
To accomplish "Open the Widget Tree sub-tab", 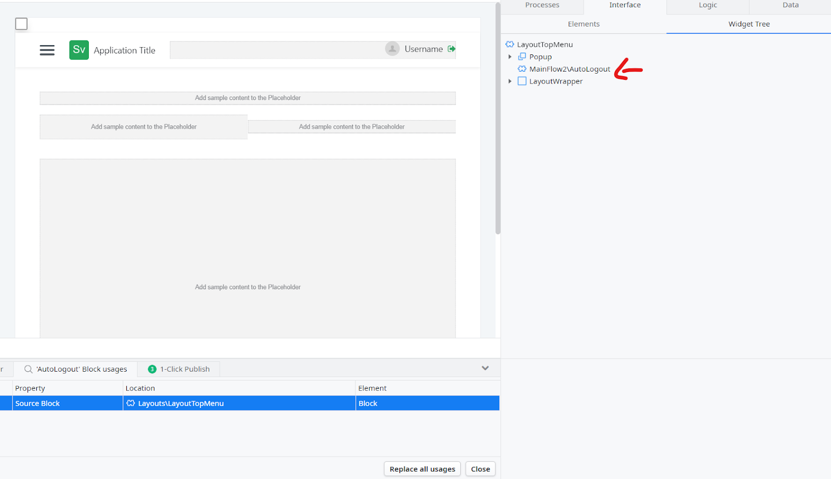I will pos(749,24).
